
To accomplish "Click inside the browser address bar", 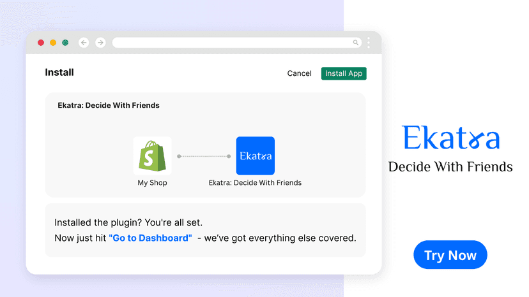I will [237, 43].
